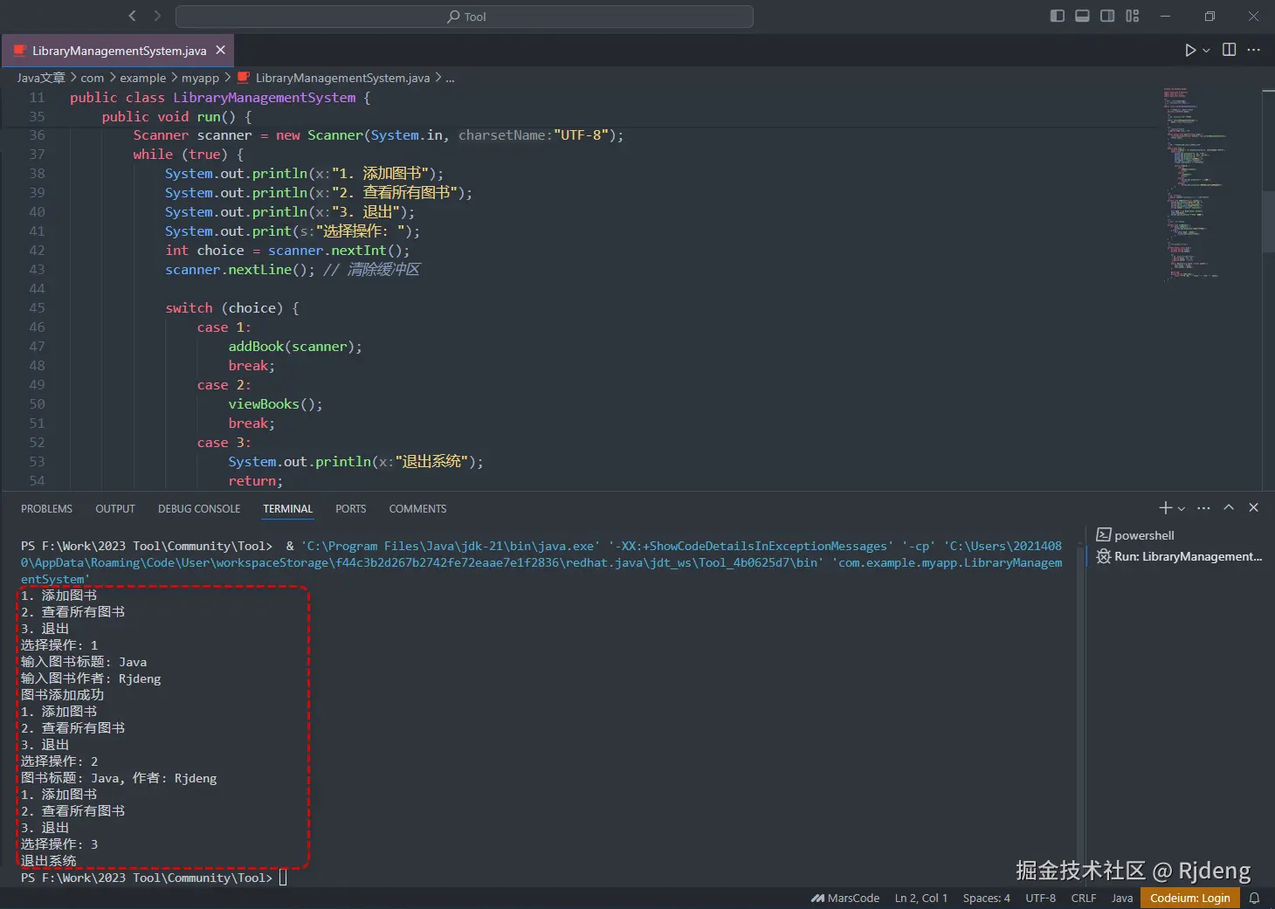Switch to the DEBUG CONSOLE tab
The height and width of the screenshot is (909, 1275).
[x=199, y=509]
